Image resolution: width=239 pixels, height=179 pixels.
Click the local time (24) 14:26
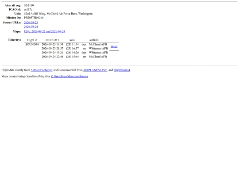click(73, 53)
